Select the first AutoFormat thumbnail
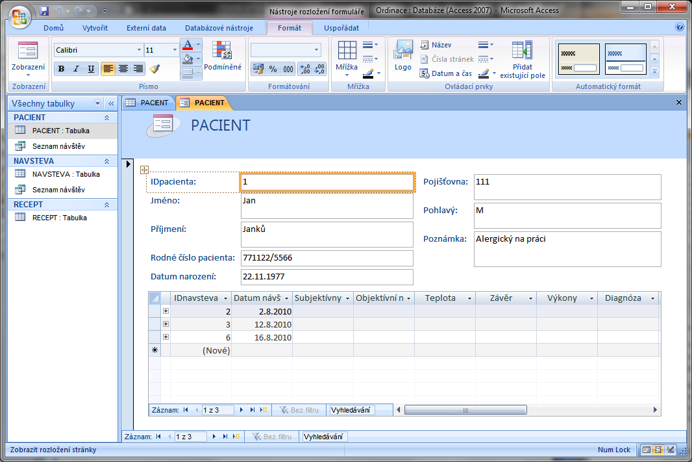 tap(579, 59)
